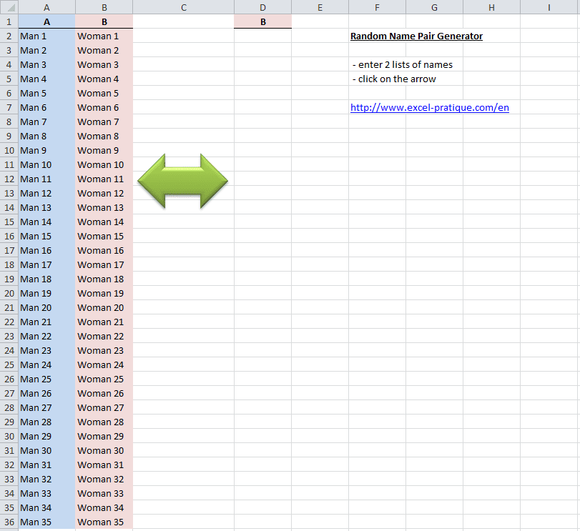Select cell 'Woman 30'
Image resolution: width=580 pixels, height=531 pixels.
click(104, 451)
